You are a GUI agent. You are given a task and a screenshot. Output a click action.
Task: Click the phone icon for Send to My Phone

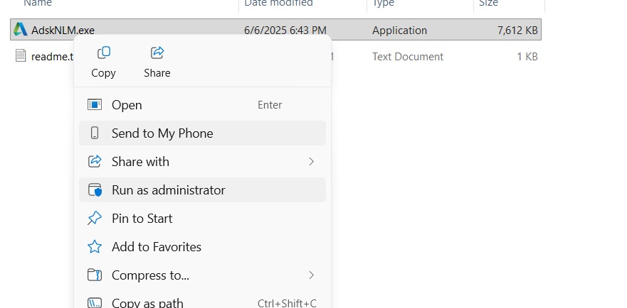point(95,133)
